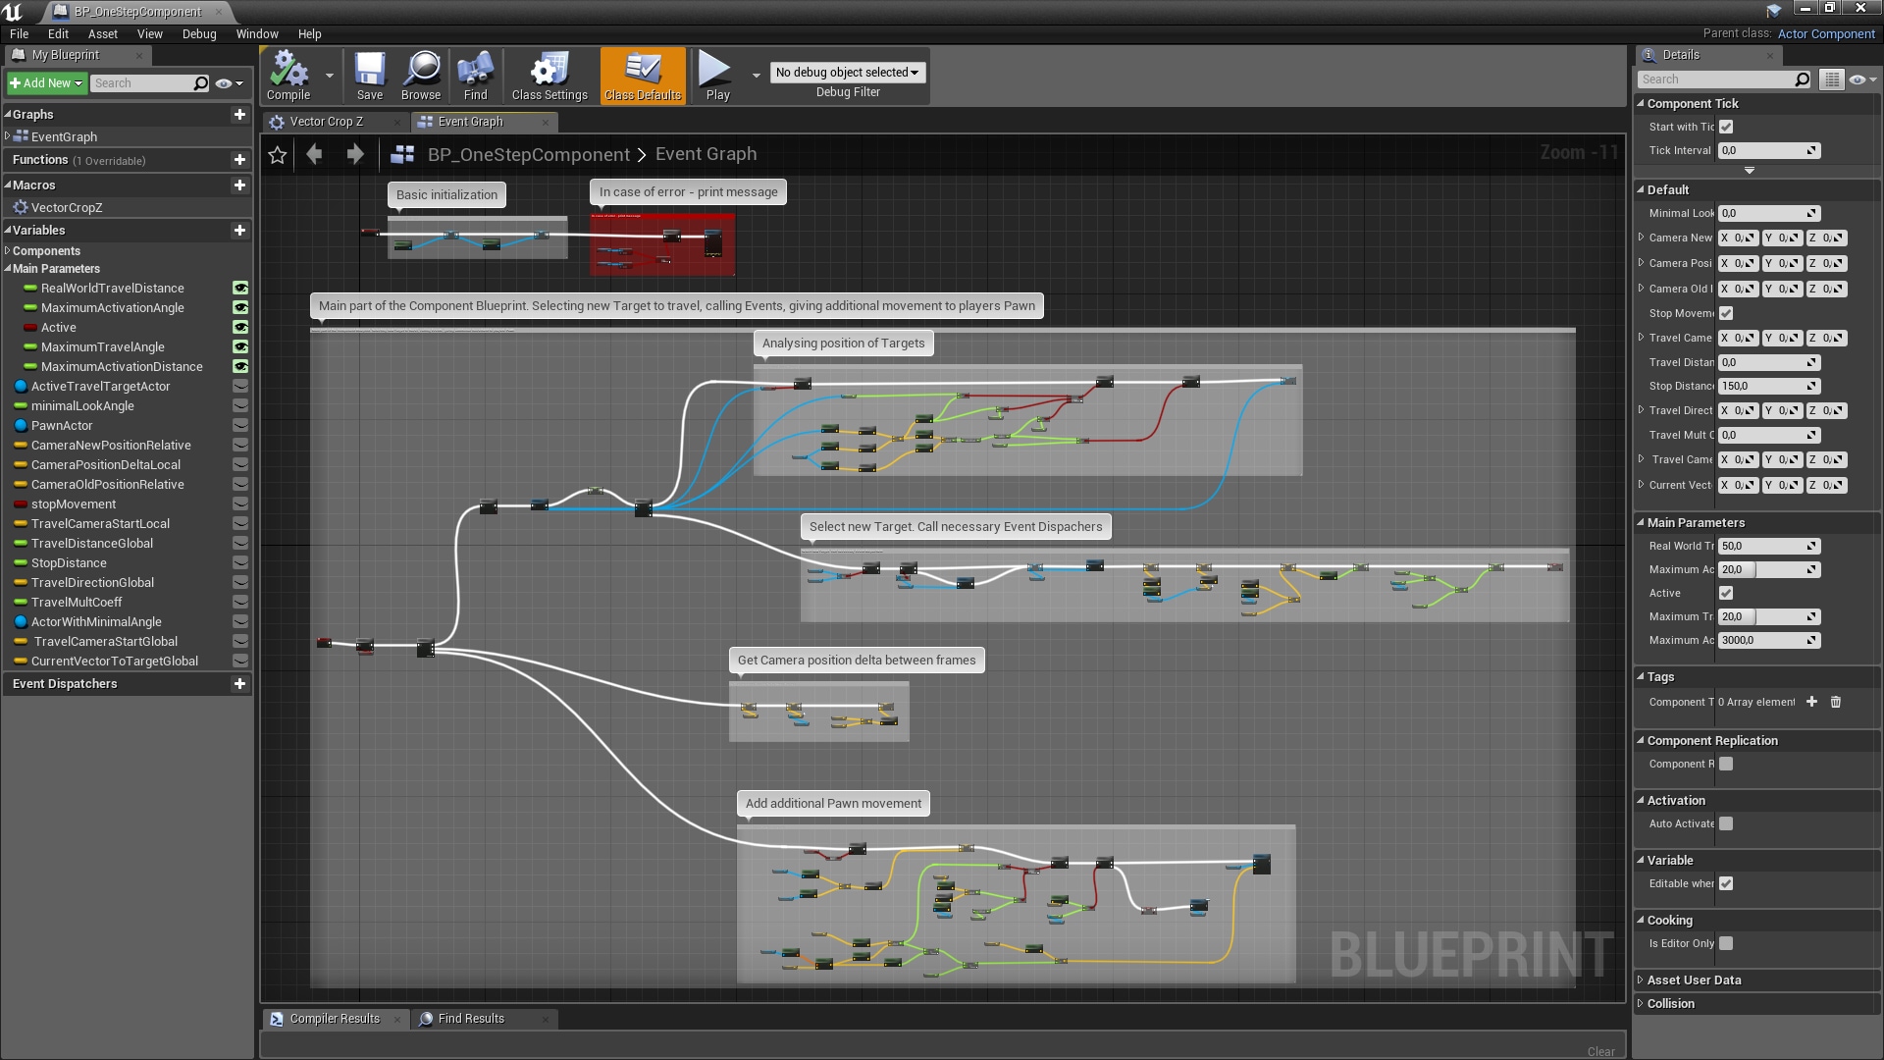Compile the Blueprint
1884x1060 pixels.
(x=287, y=76)
